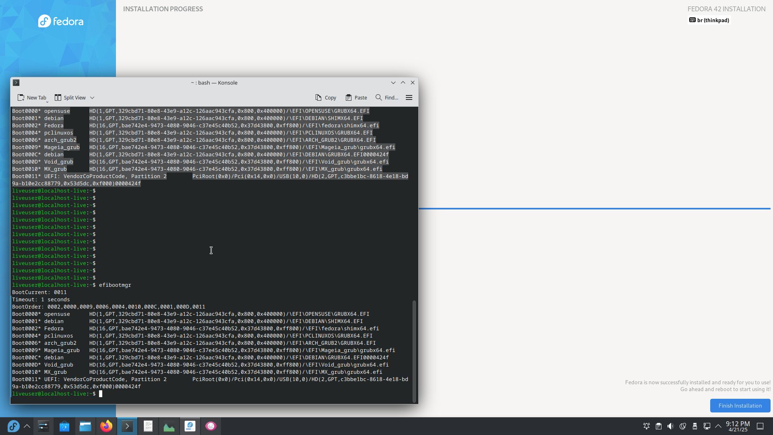
Task: Launch Firefox from taskbar
Action: pyautogui.click(x=106, y=426)
